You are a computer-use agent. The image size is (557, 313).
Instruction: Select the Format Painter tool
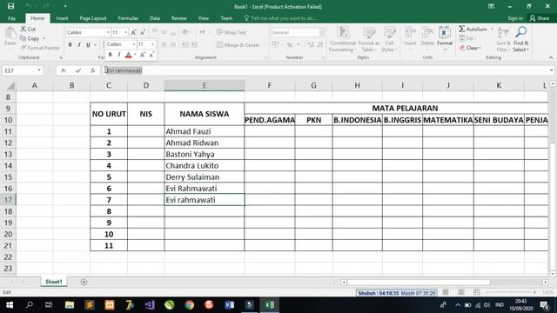click(40, 48)
